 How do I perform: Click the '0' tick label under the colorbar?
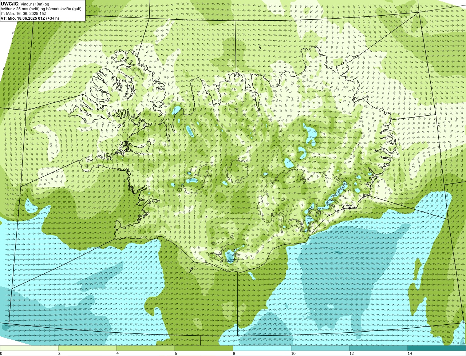coord(1,353)
